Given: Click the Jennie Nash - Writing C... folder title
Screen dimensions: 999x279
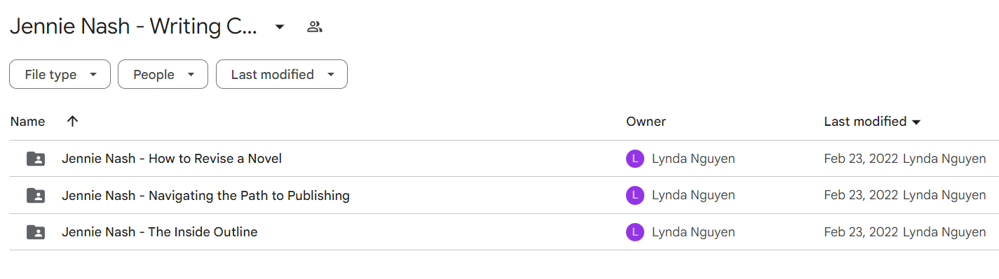Looking at the screenshot, I should click(133, 27).
